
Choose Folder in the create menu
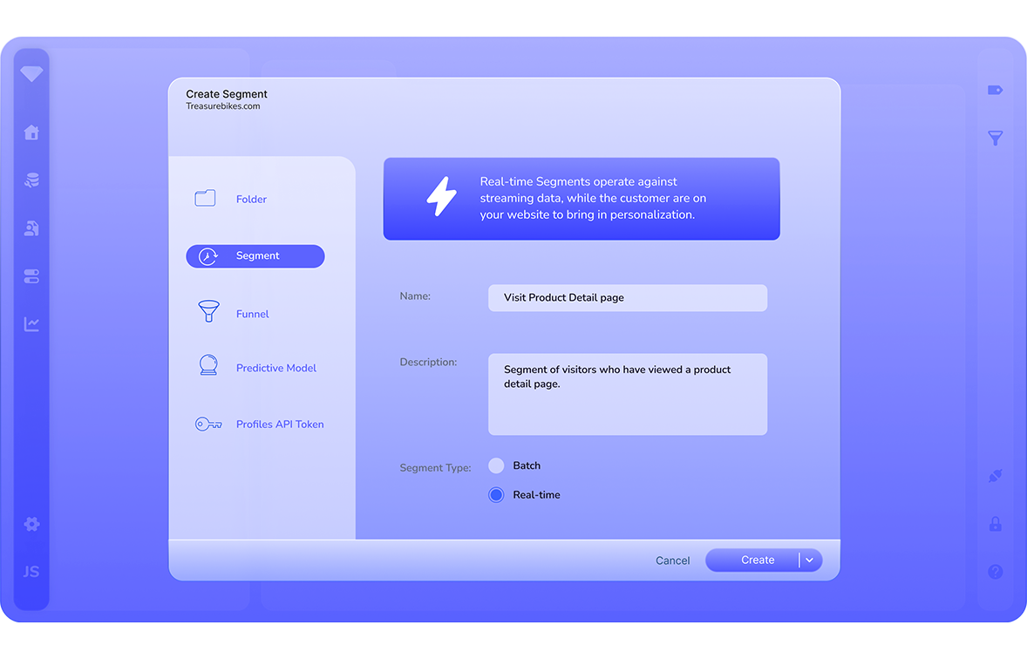pyautogui.click(x=251, y=200)
